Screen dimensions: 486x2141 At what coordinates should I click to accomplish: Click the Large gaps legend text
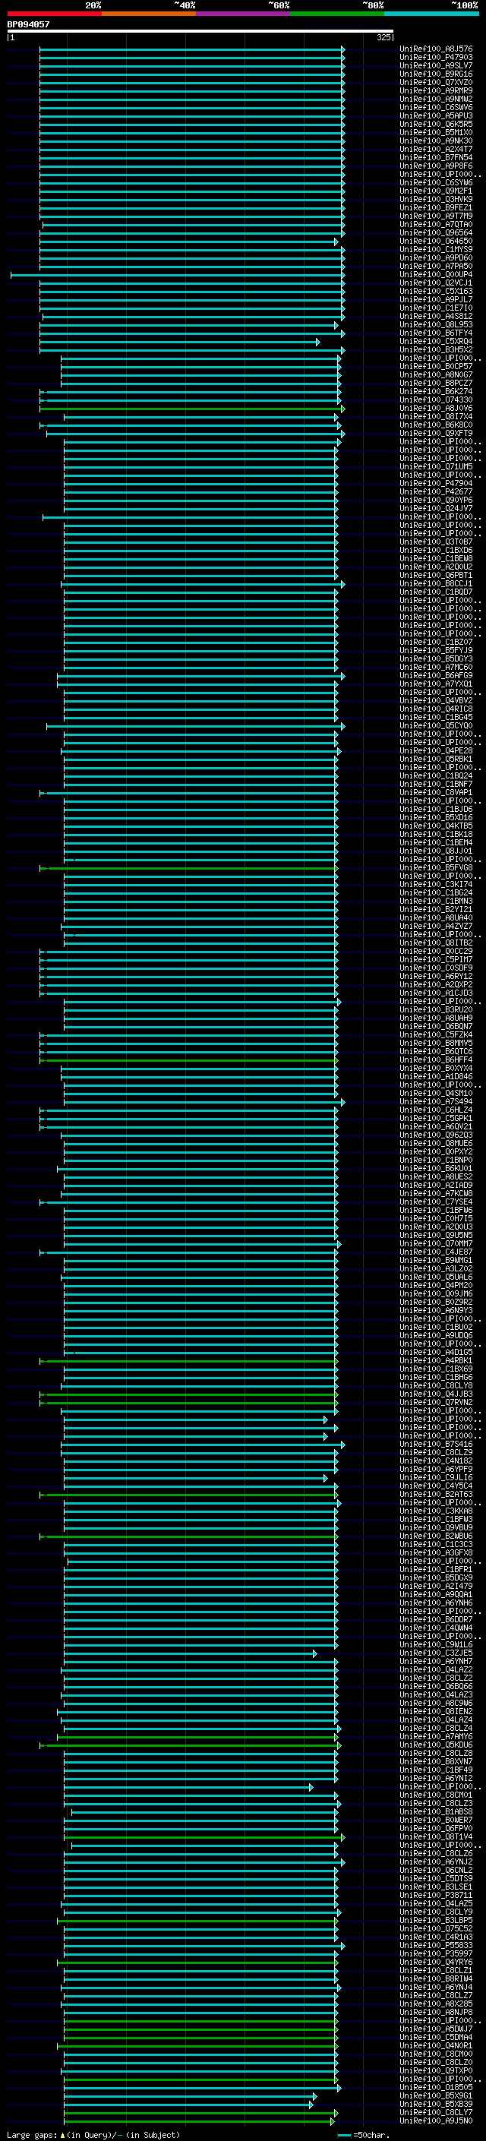coord(93,2134)
